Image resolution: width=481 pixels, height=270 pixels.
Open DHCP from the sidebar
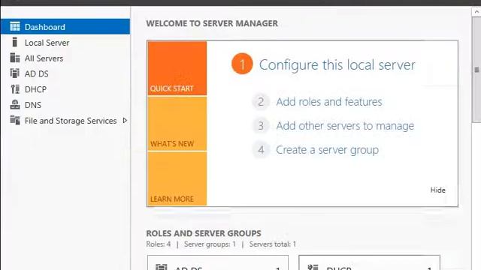pos(65,89)
